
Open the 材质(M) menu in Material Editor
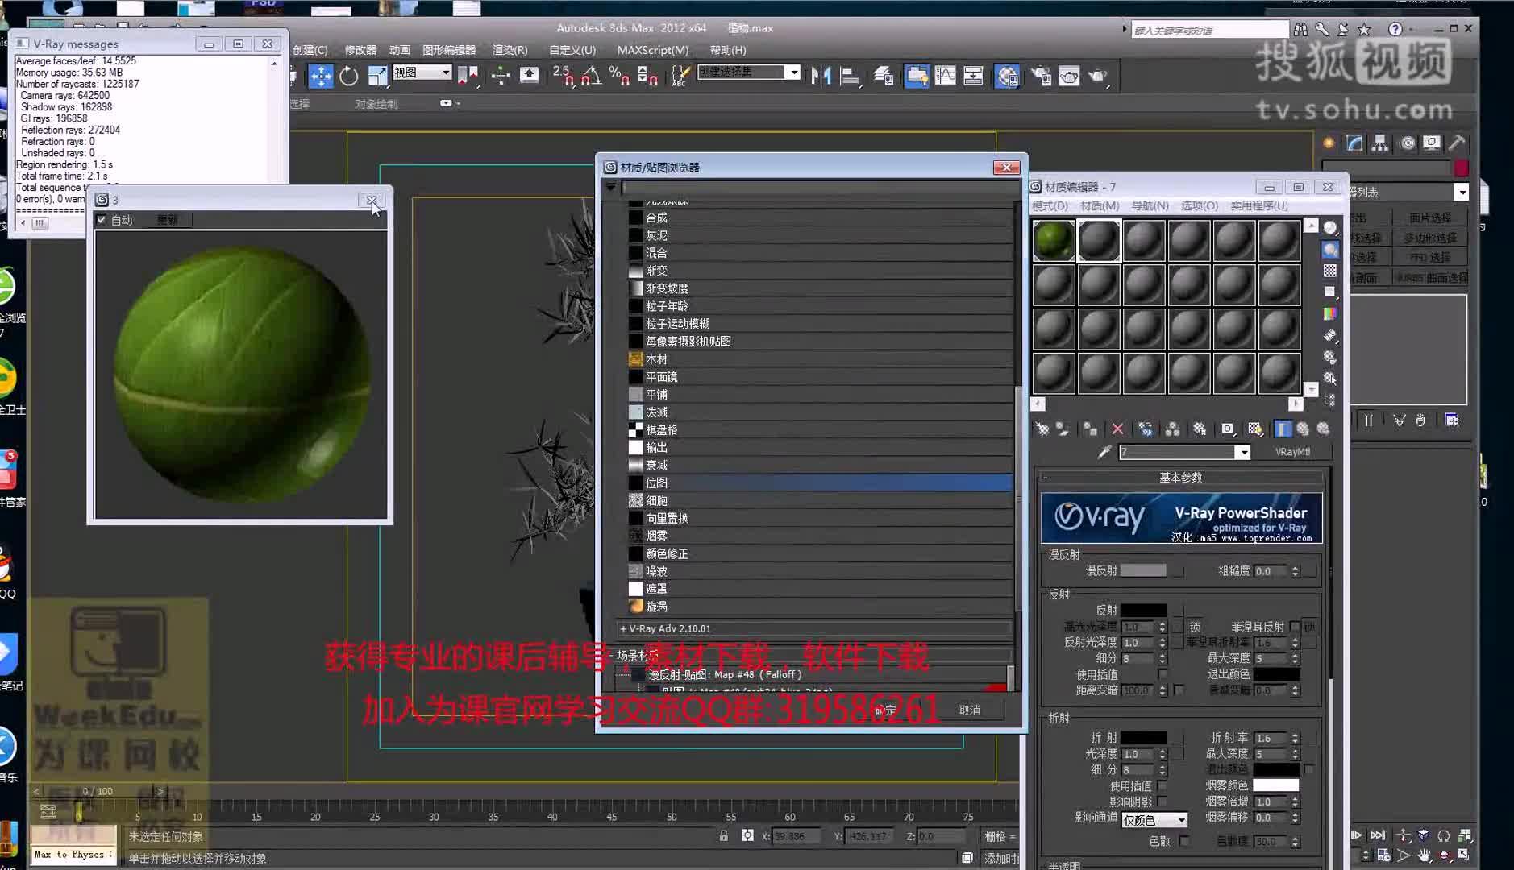pyautogui.click(x=1100, y=205)
